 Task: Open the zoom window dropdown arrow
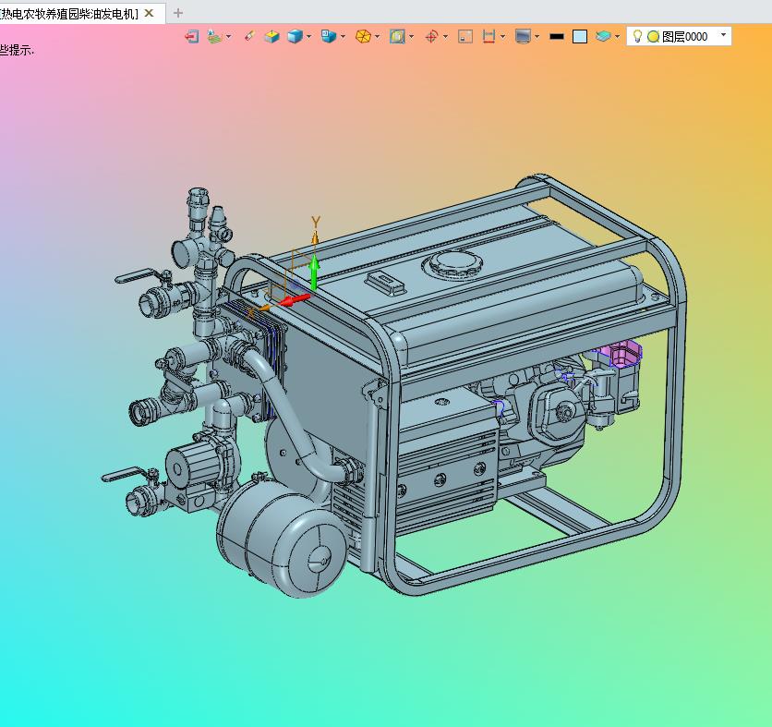pyautogui.click(x=411, y=36)
